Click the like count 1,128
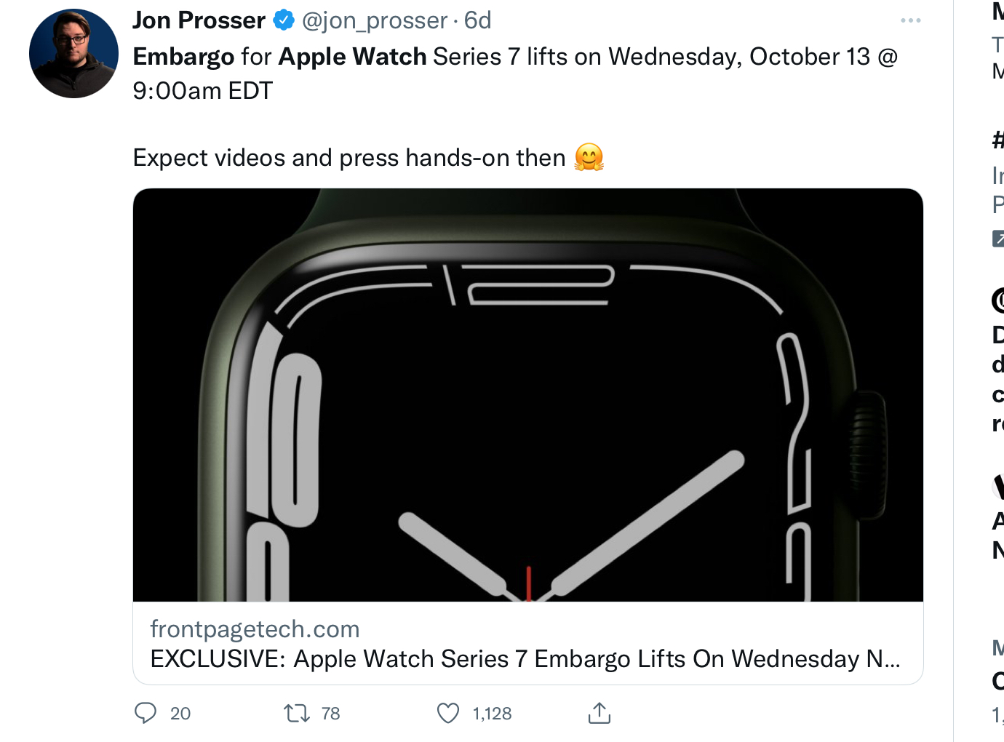The height and width of the screenshot is (742, 1004). [492, 714]
